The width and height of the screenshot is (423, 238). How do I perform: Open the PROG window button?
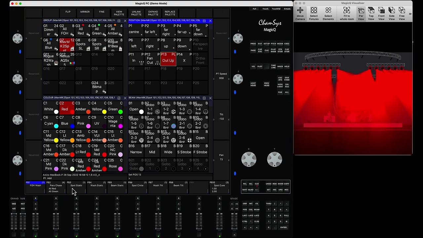click(253, 44)
